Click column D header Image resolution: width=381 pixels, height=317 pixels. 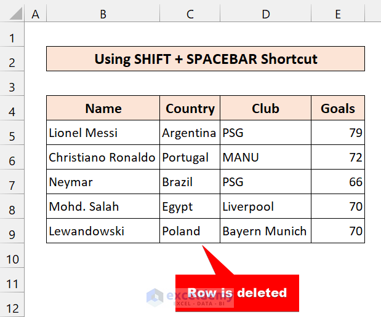pos(265,14)
